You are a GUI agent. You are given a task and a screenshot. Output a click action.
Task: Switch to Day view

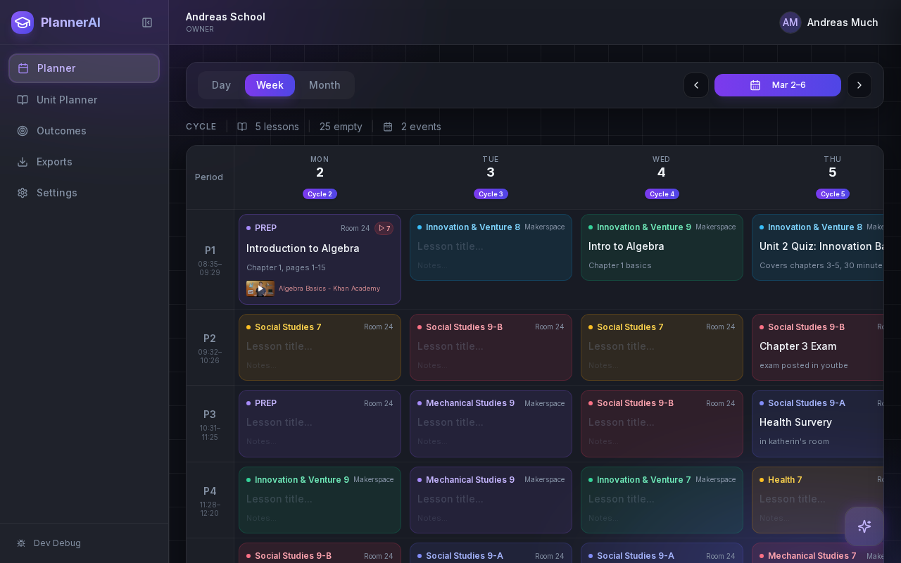(221, 85)
